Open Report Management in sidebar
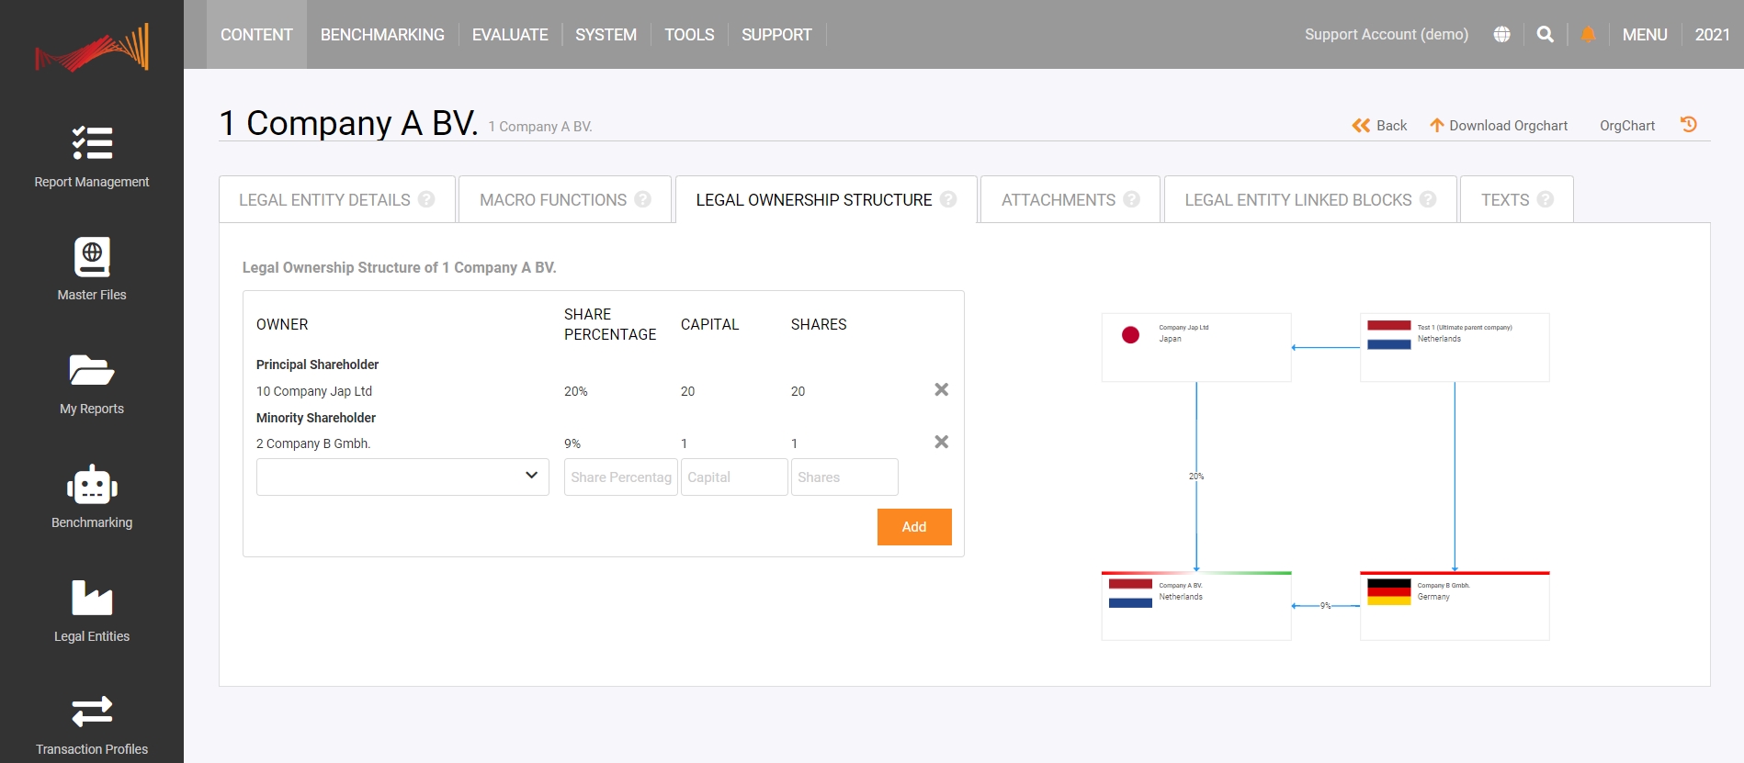 (92, 157)
